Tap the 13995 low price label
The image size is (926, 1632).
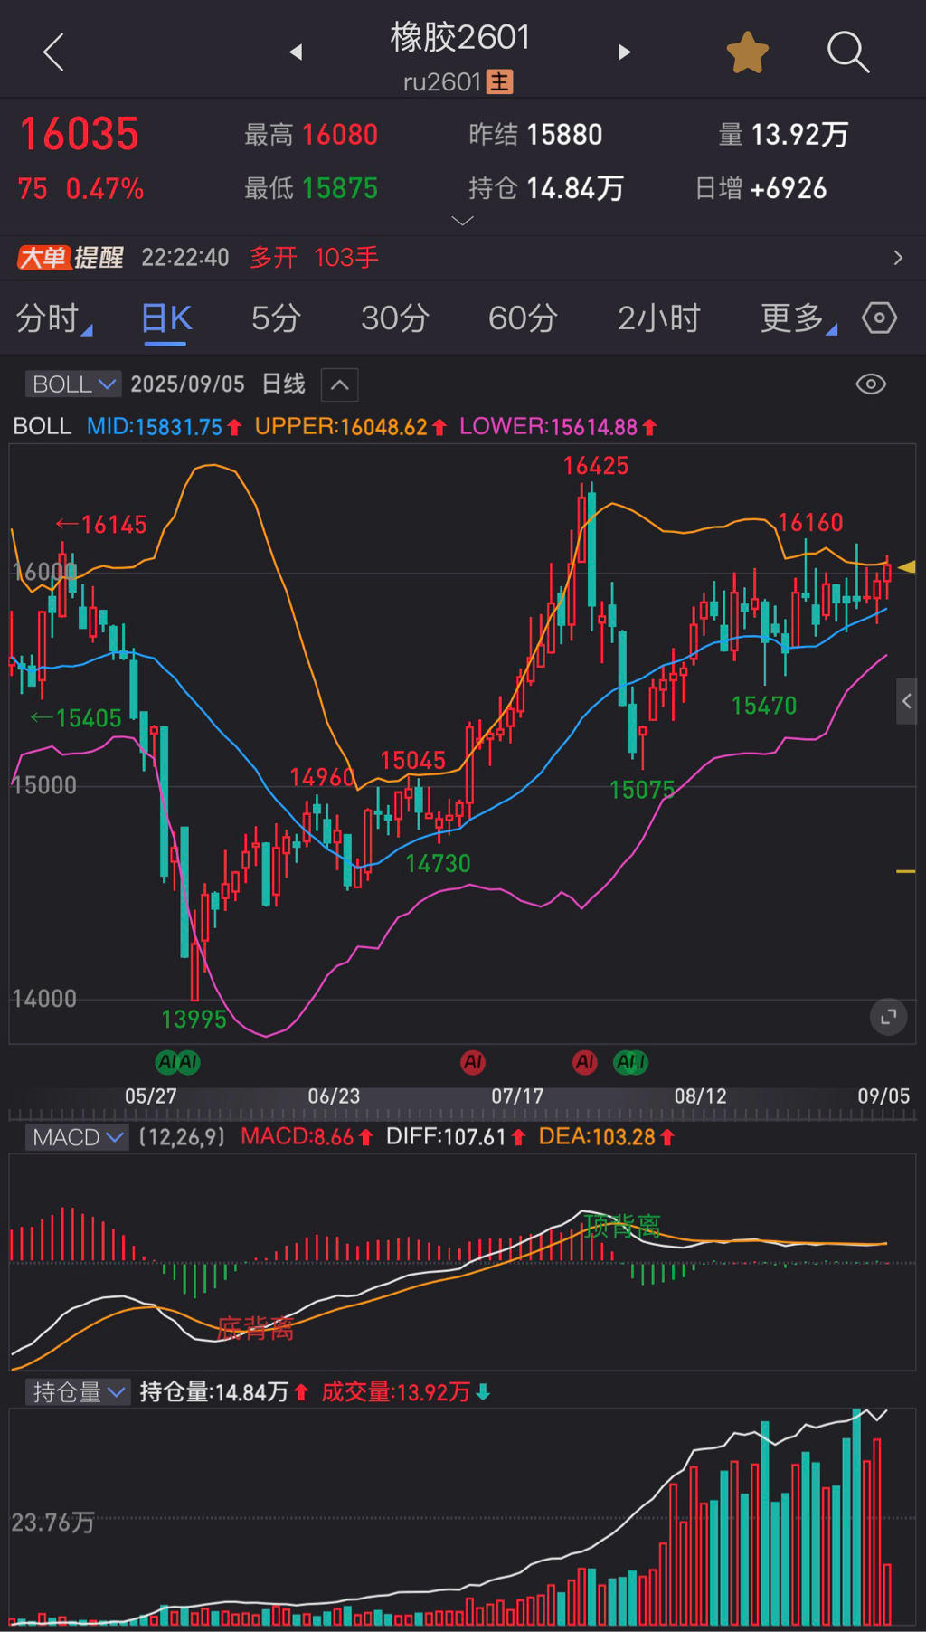click(x=194, y=1020)
